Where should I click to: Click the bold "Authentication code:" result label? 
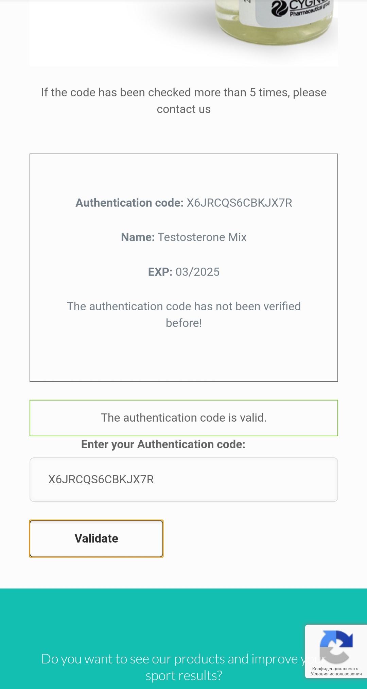[129, 203]
